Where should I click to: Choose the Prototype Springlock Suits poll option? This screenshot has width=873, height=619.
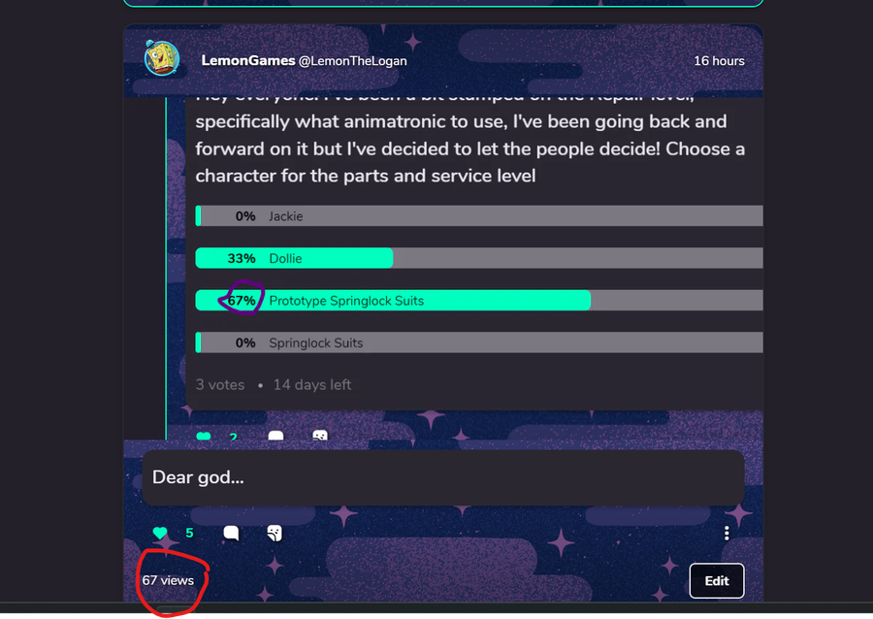coord(479,301)
